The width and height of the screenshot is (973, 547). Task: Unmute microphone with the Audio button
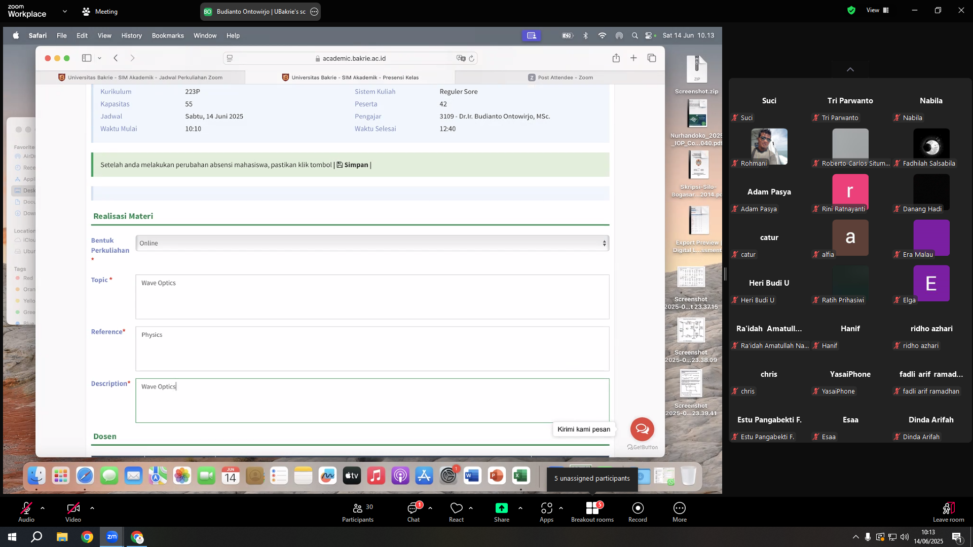click(x=26, y=512)
